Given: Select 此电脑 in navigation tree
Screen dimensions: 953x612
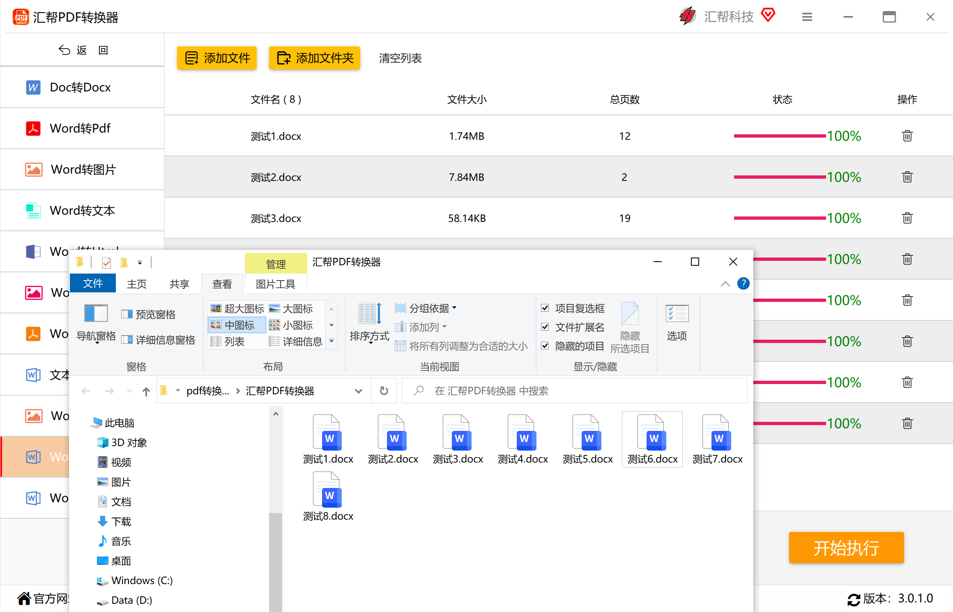Looking at the screenshot, I should coord(113,423).
